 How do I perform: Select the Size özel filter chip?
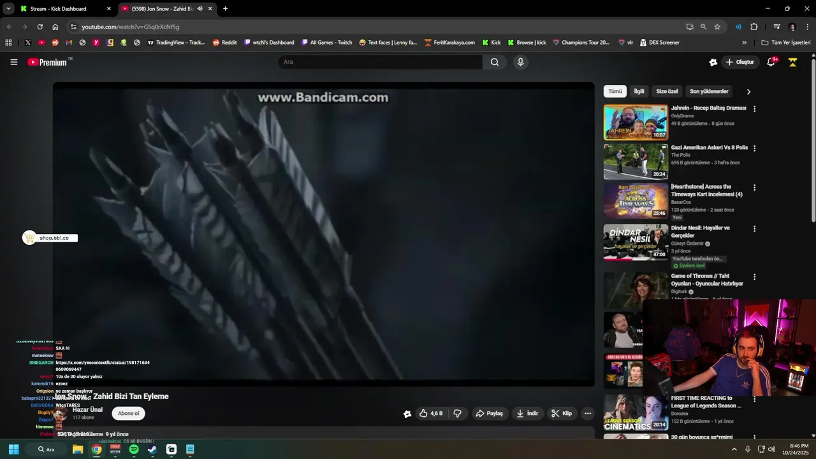667,91
